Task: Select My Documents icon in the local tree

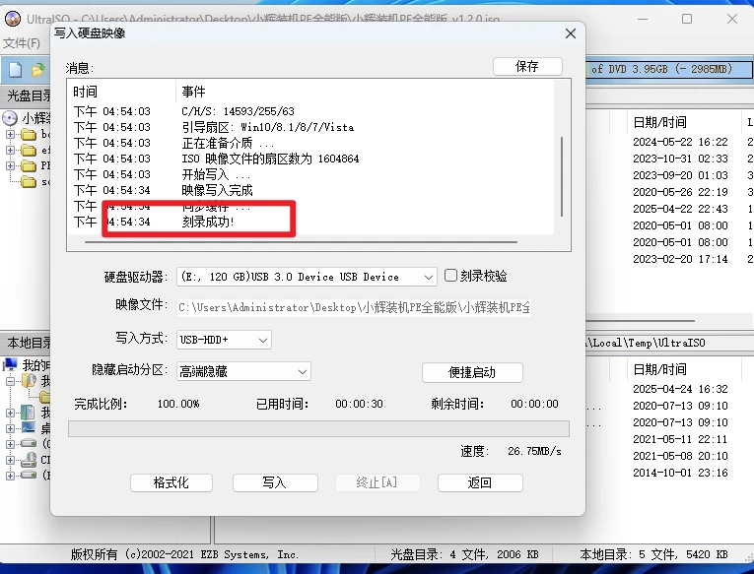Action: 28,413
